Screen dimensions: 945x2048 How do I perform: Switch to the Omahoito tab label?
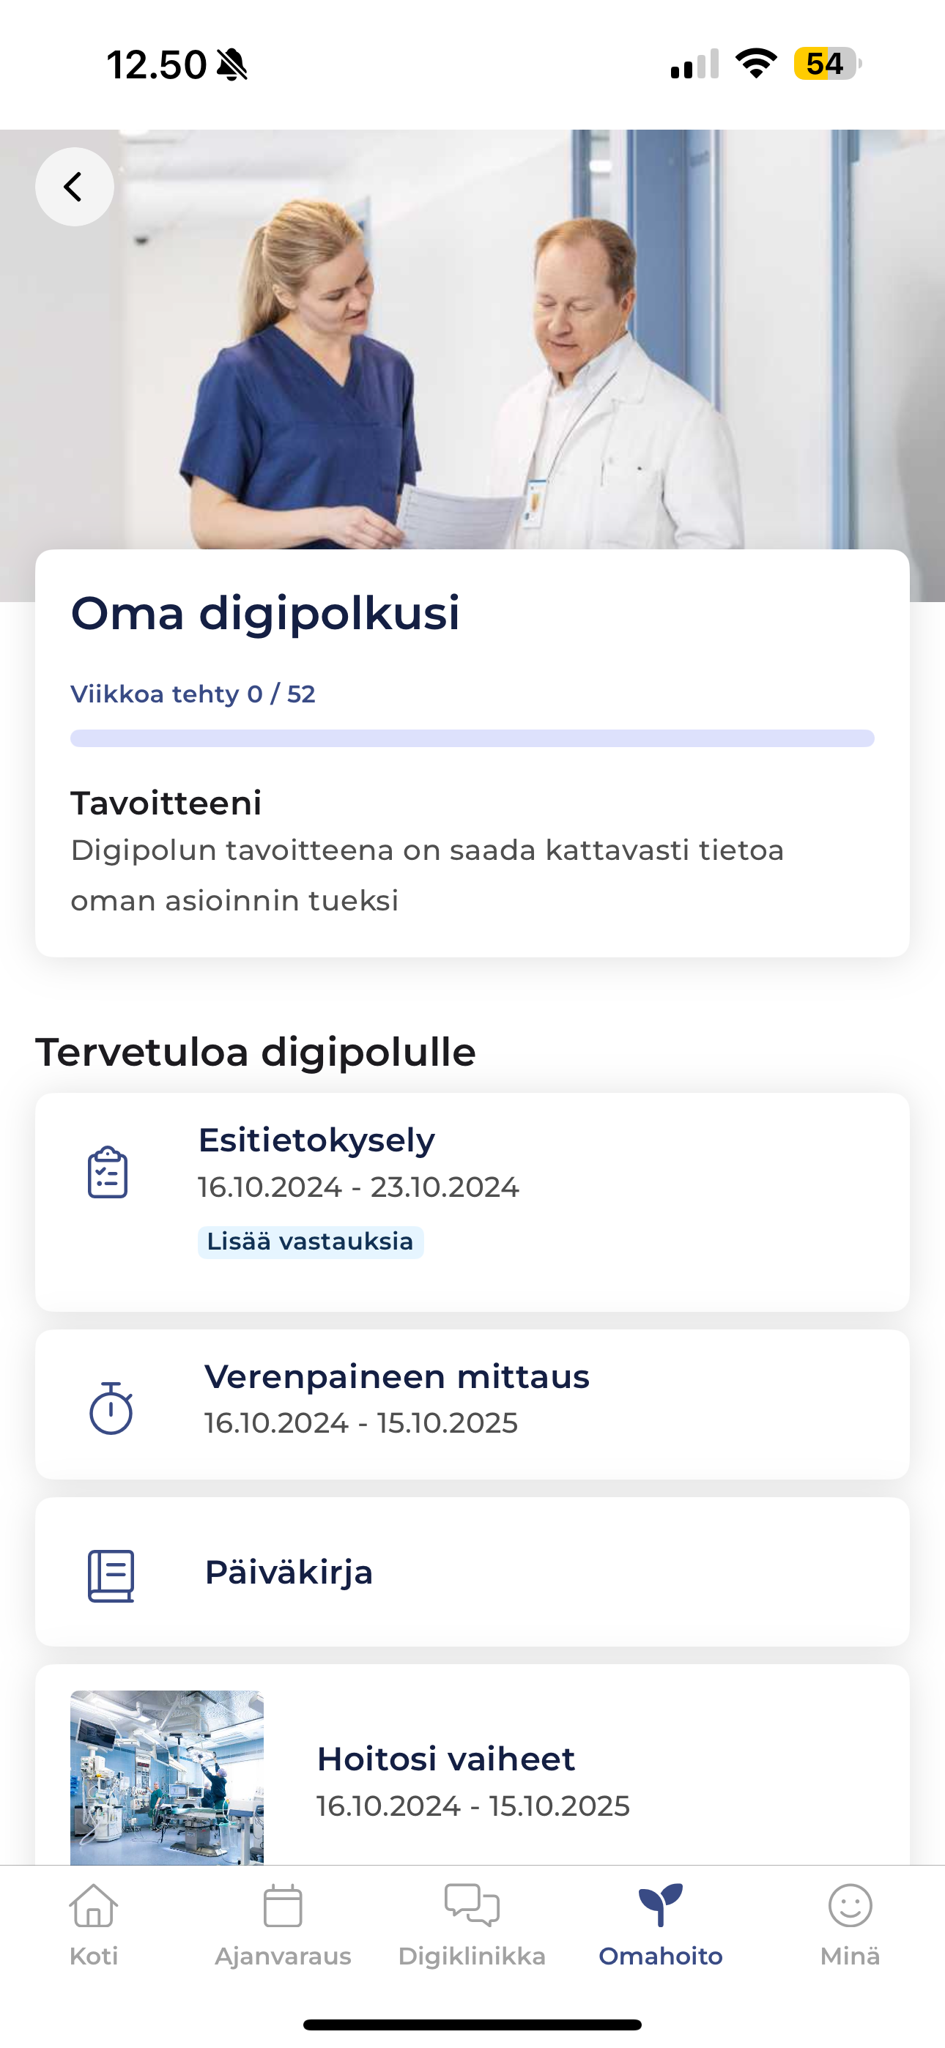point(660,1956)
